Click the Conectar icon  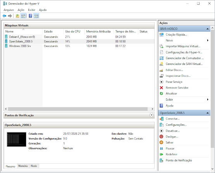pos(162,119)
